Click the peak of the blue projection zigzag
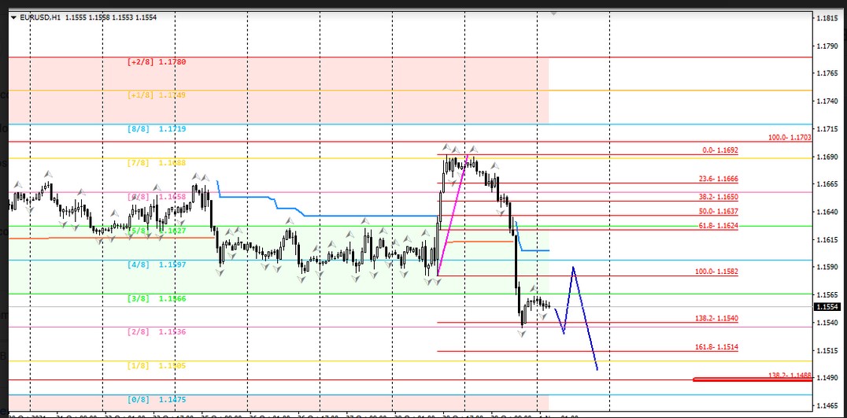The image size is (847, 418). click(x=574, y=267)
